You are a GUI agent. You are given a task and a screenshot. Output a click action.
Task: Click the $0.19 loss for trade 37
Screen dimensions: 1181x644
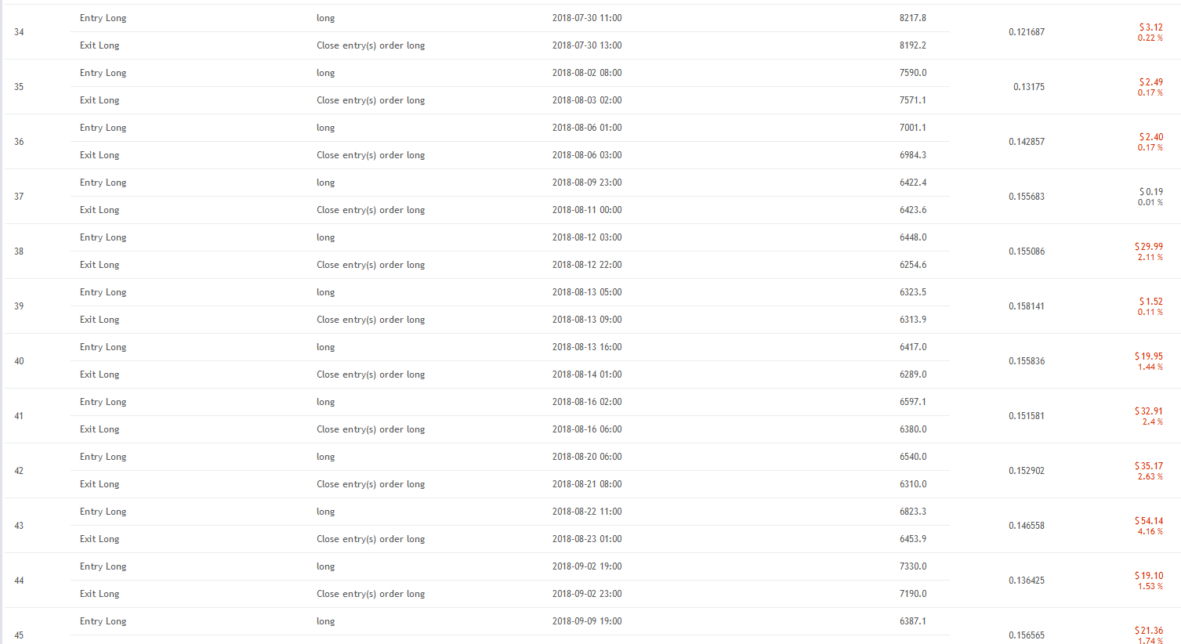tap(1151, 192)
